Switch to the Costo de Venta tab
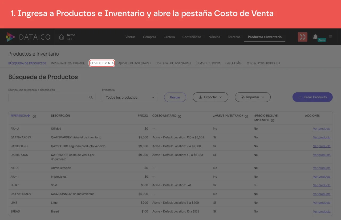 102,63
